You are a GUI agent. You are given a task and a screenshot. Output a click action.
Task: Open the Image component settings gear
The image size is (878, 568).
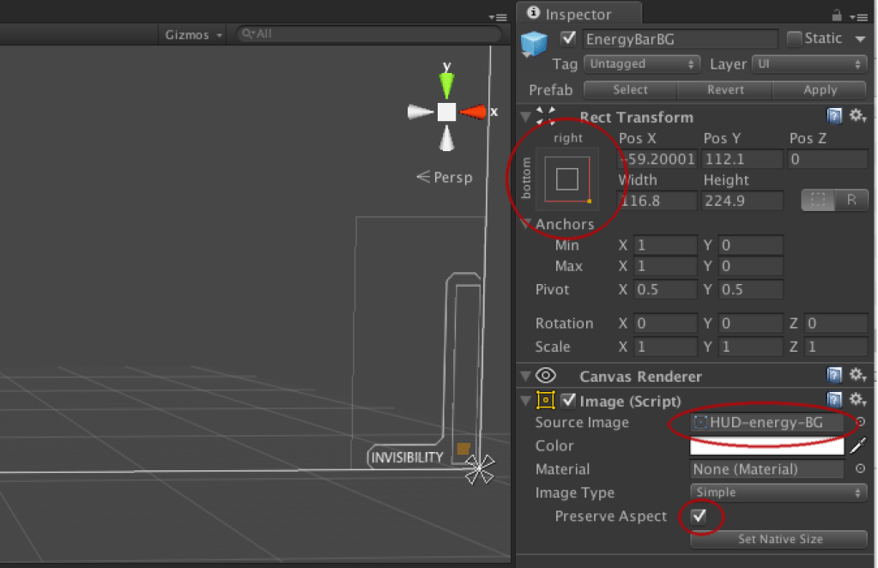tap(857, 399)
